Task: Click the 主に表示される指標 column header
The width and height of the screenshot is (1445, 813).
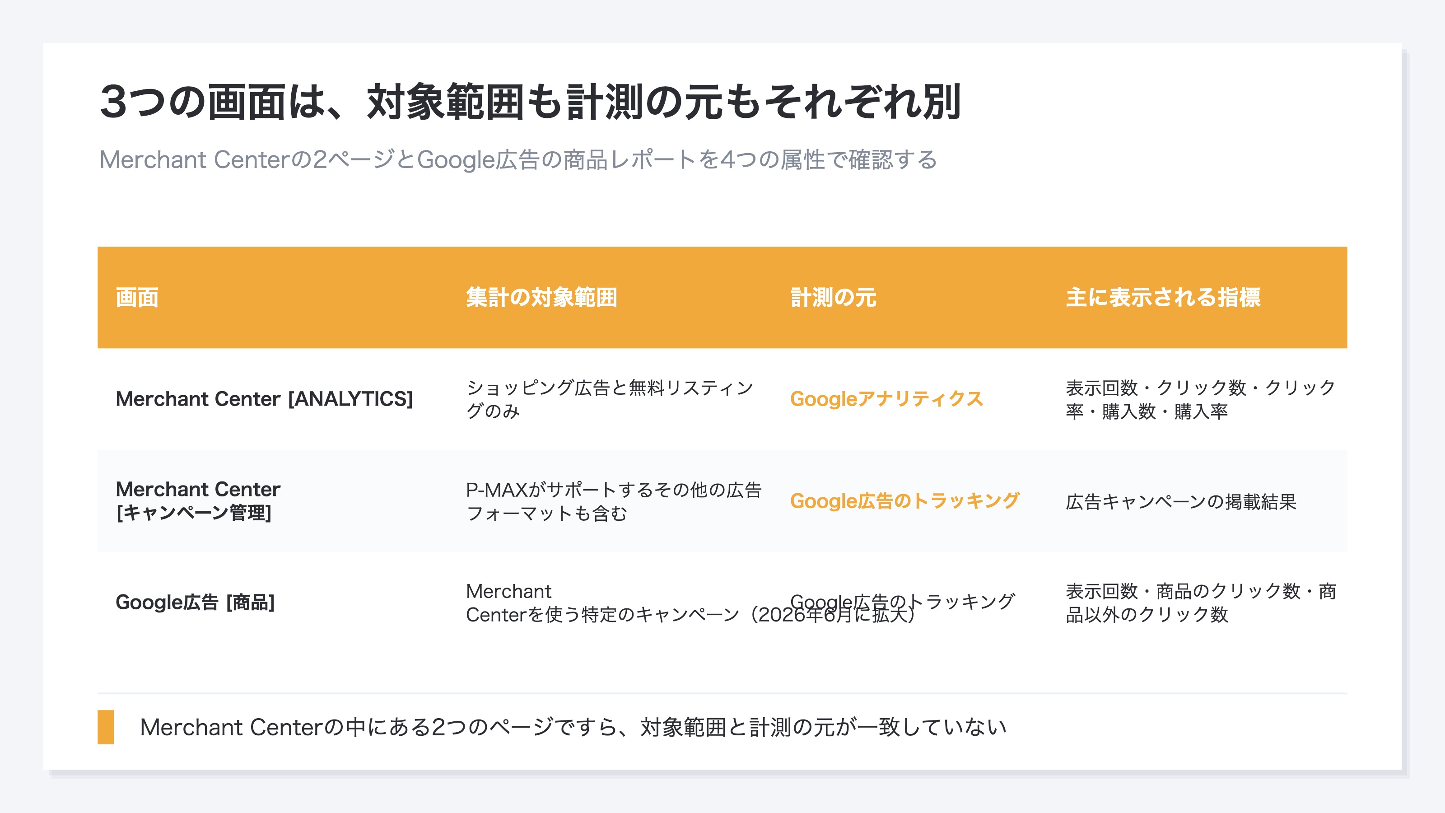Action: click(x=1163, y=297)
